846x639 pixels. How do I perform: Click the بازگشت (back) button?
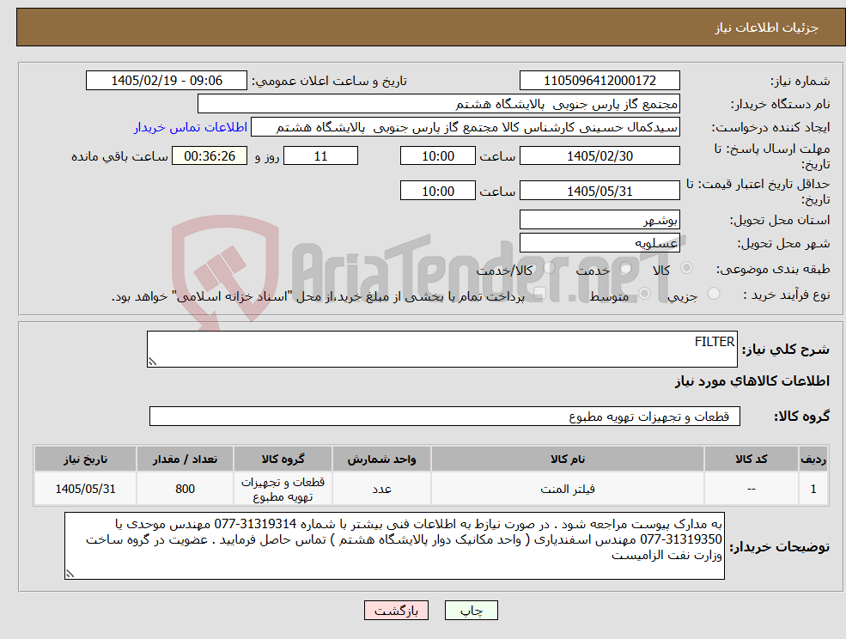[x=396, y=611]
